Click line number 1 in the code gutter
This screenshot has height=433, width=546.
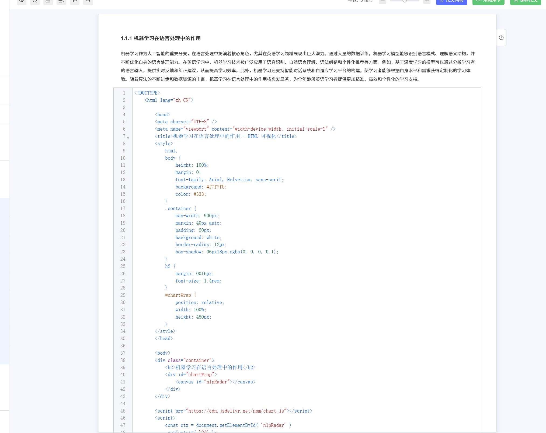[x=124, y=93]
